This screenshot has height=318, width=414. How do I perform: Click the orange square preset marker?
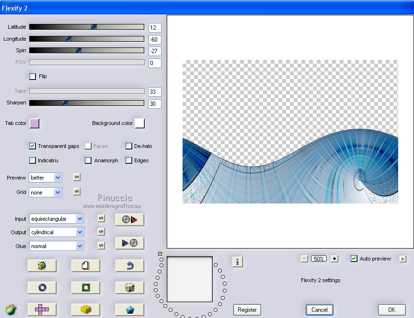160,254
